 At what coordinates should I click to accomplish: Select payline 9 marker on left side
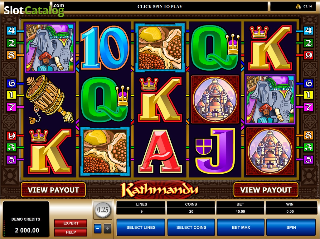[12, 136]
